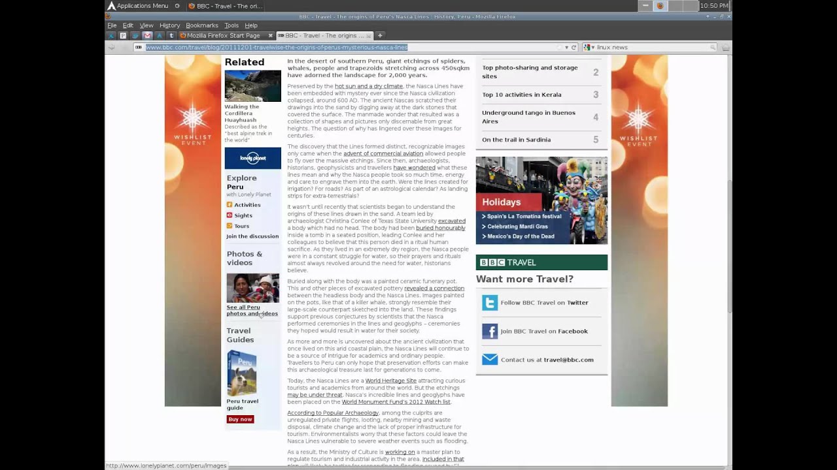The height and width of the screenshot is (470, 837).
Task: Open a new tab with plus button
Action: coord(380,36)
